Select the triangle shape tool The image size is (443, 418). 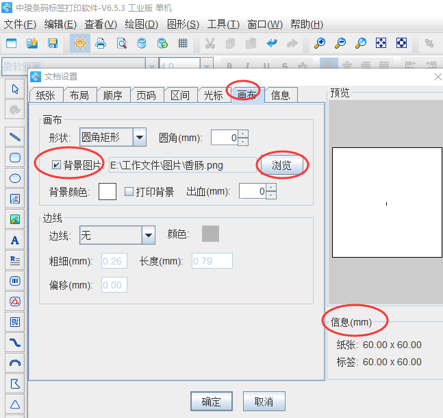pyautogui.click(x=15, y=404)
